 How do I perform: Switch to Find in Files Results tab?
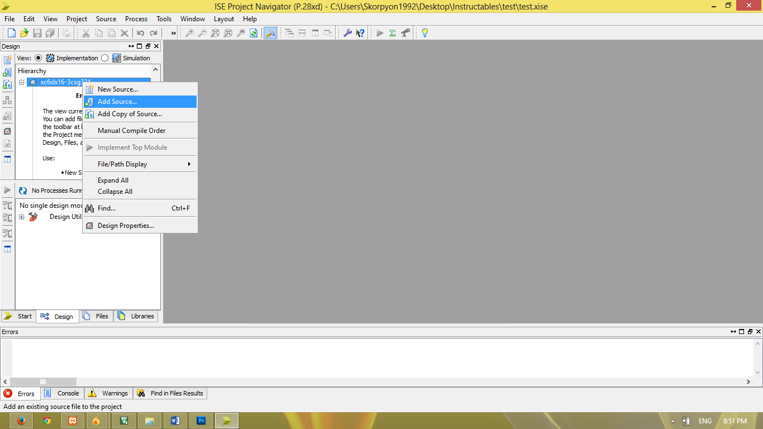coord(170,393)
